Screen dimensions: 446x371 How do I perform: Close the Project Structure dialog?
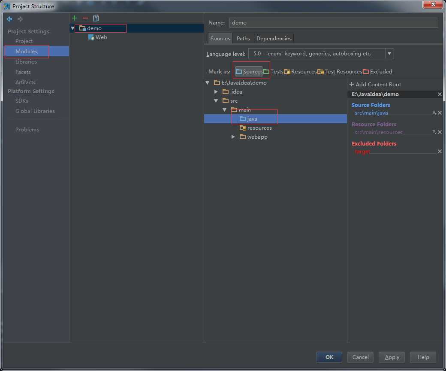(x=433, y=4)
